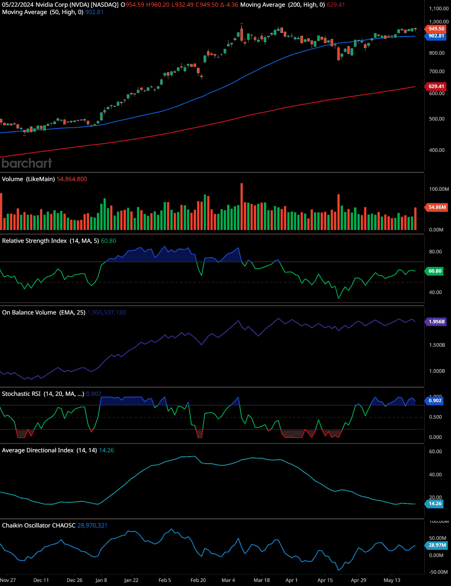Click the Relative Strength Index (14, MA, 5) label
Image resolution: width=451 pixels, height=586 pixels.
pyautogui.click(x=50, y=241)
